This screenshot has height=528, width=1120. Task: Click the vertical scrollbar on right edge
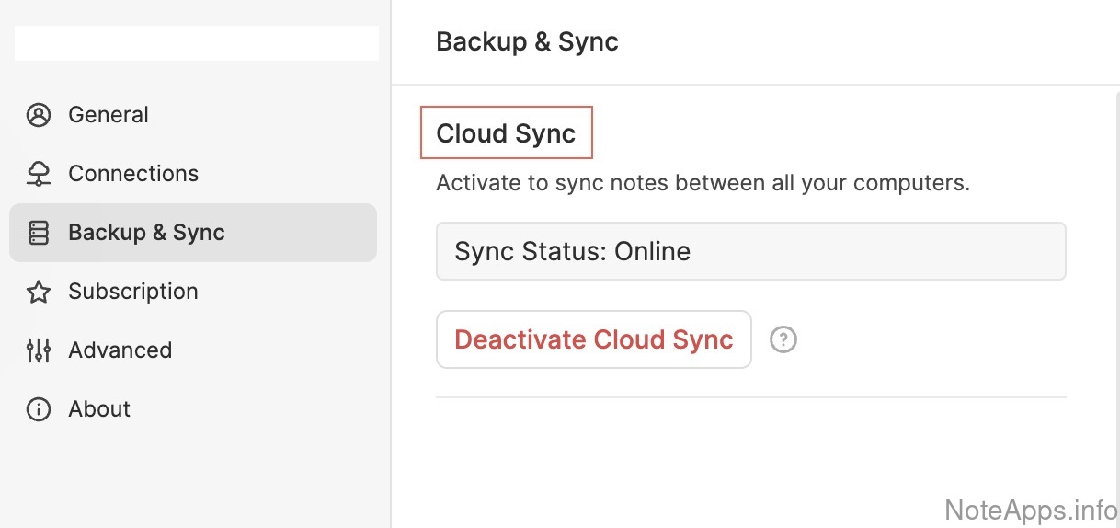click(x=1115, y=276)
